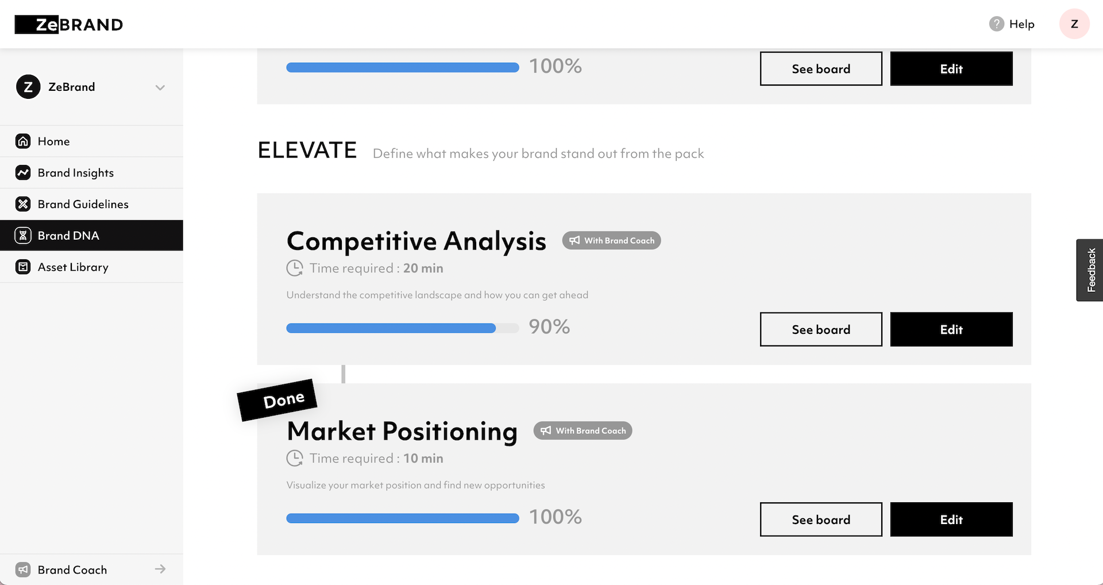The height and width of the screenshot is (585, 1103).
Task: Open the Feedback side tab
Action: pyautogui.click(x=1090, y=270)
